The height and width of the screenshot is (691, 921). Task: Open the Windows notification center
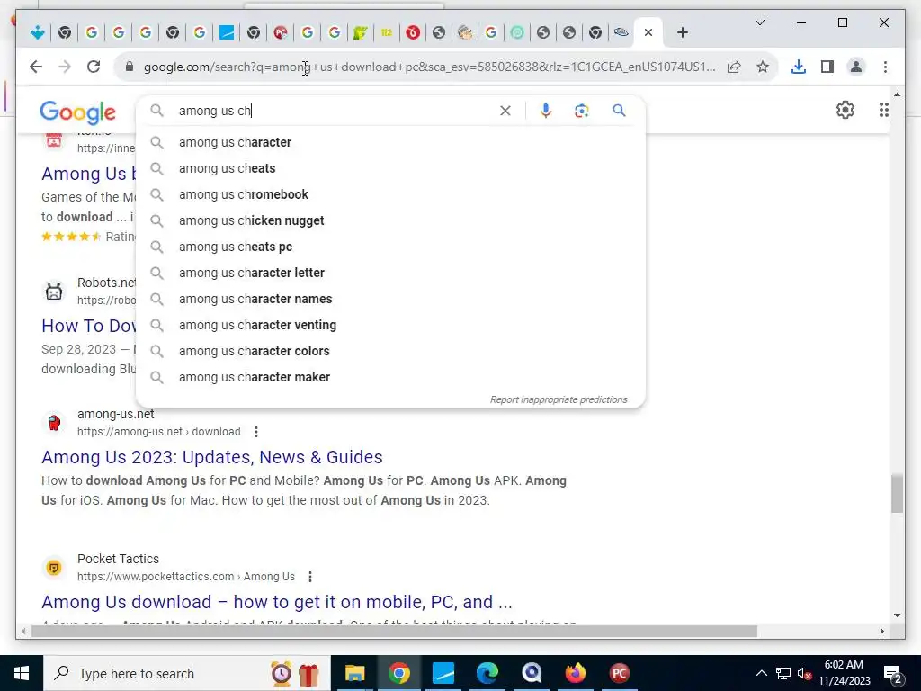click(892, 673)
